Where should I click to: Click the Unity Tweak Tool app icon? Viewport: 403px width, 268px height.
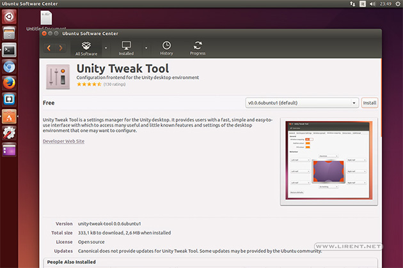(x=58, y=77)
